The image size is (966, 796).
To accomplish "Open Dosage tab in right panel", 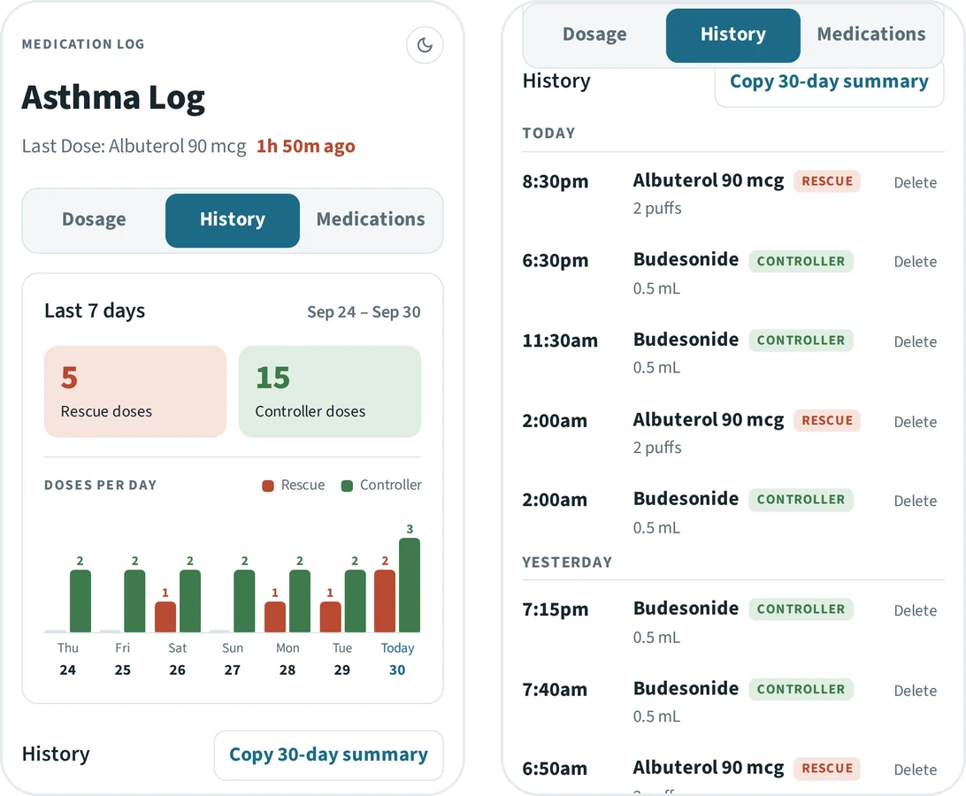I will click(x=594, y=34).
